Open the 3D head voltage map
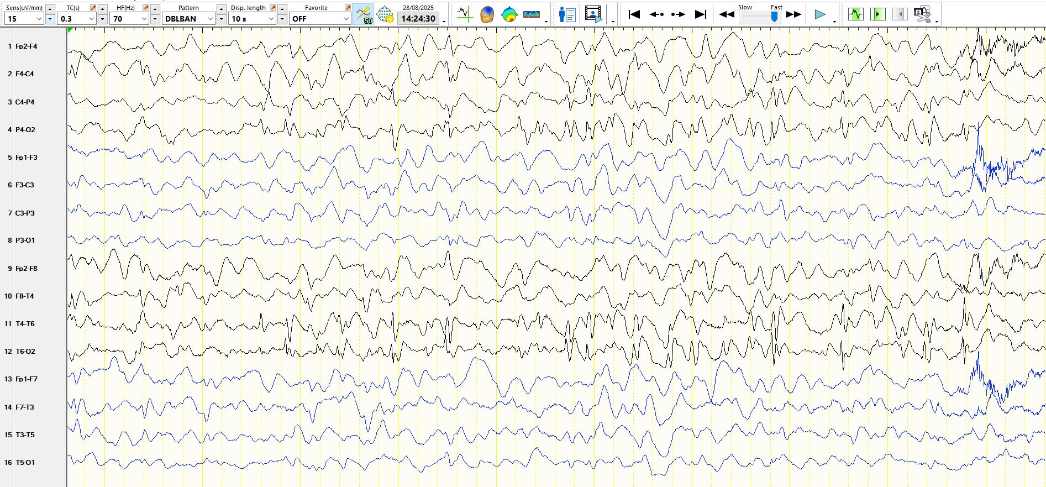1046x487 pixels. pos(487,14)
